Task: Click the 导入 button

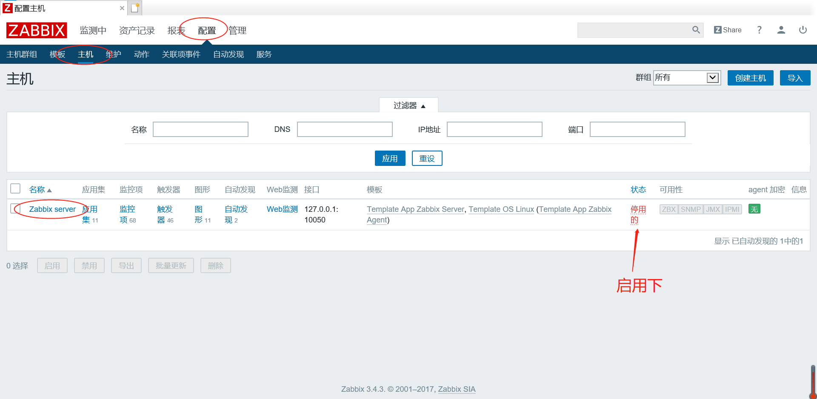Action: (x=795, y=78)
